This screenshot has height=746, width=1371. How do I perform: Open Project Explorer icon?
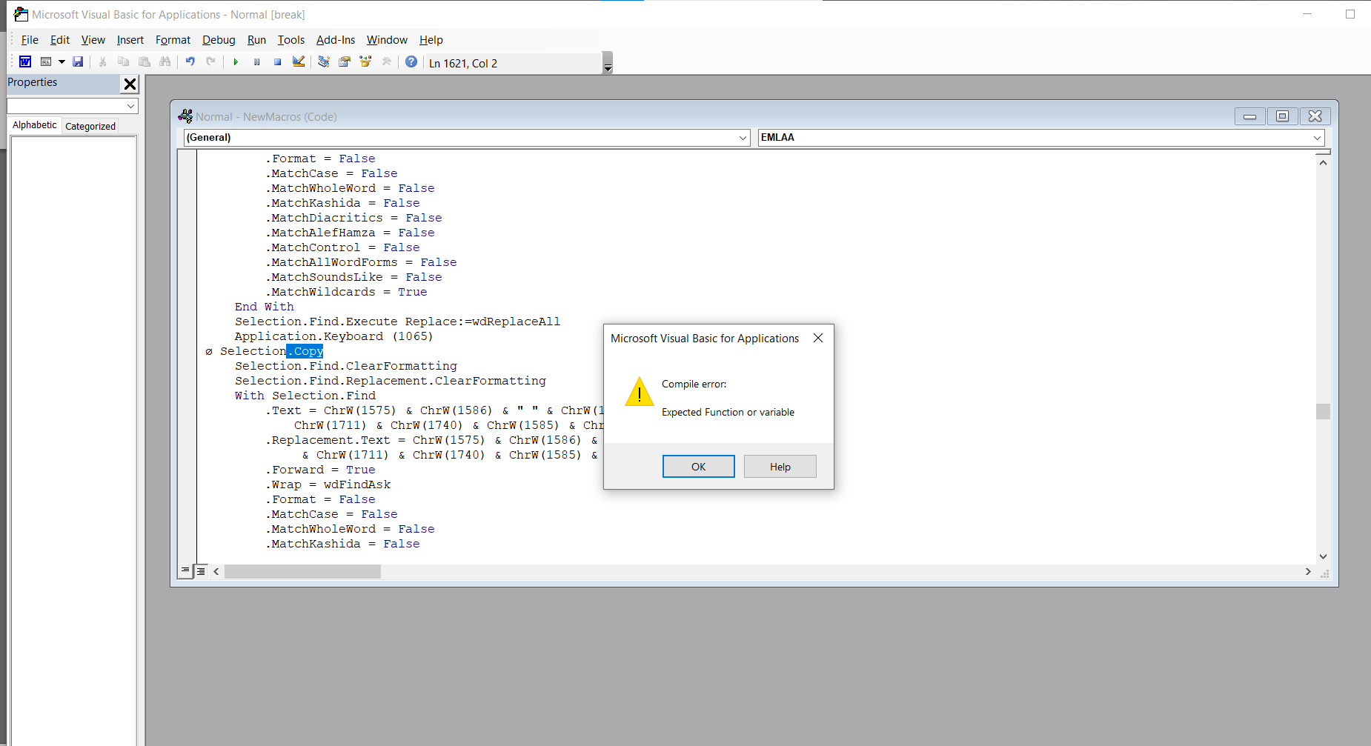pos(324,61)
